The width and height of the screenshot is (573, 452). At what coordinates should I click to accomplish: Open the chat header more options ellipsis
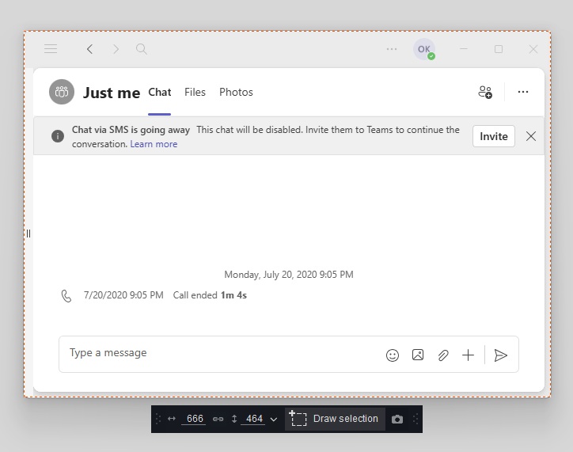523,92
